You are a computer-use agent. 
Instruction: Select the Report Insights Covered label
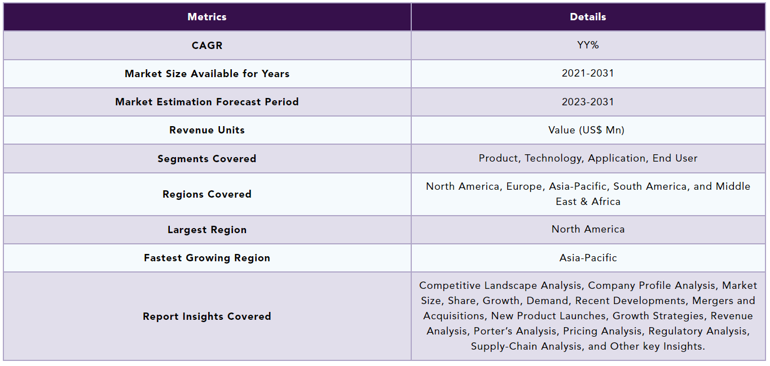(x=207, y=316)
